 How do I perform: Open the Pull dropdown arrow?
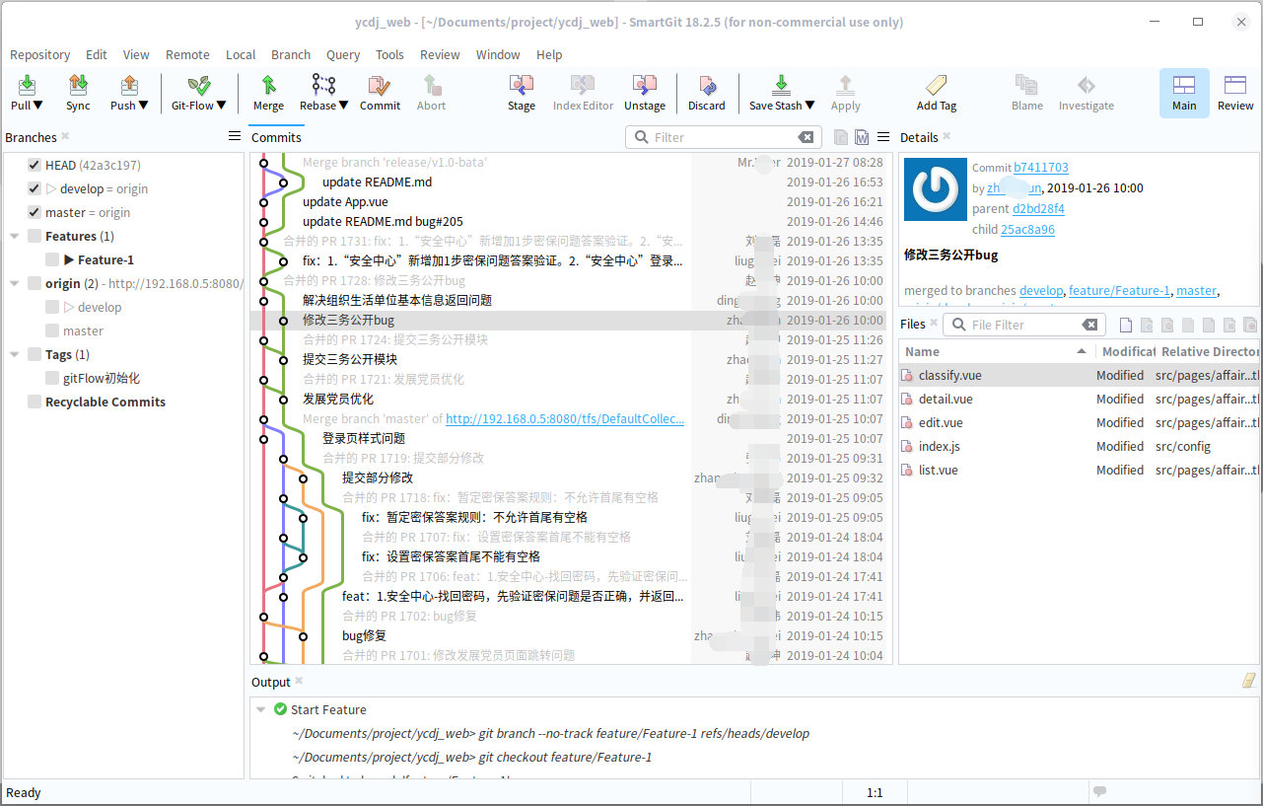click(x=39, y=106)
